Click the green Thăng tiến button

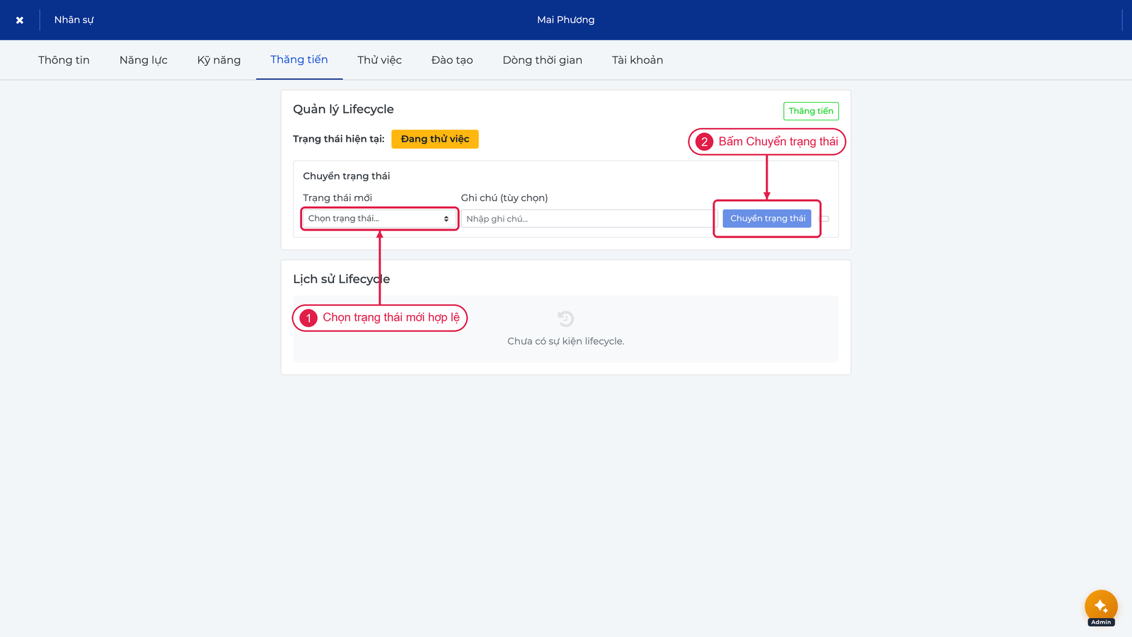(x=811, y=111)
